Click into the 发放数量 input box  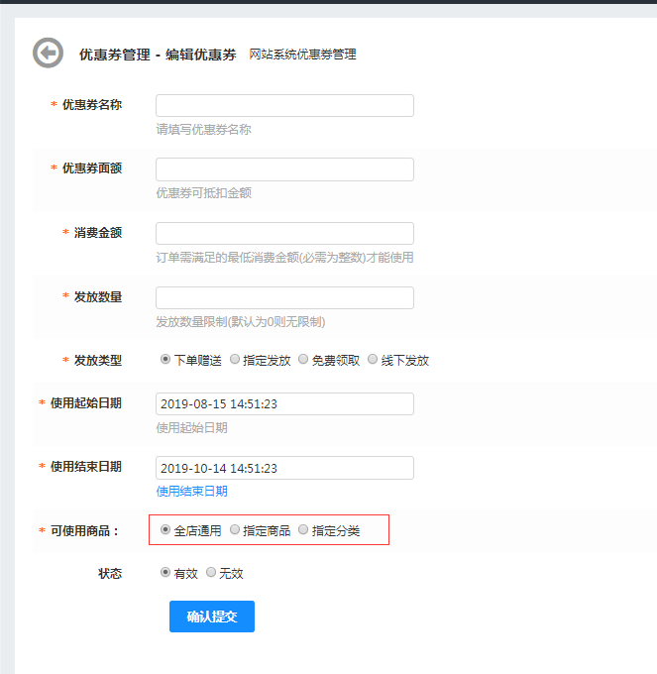(284, 298)
